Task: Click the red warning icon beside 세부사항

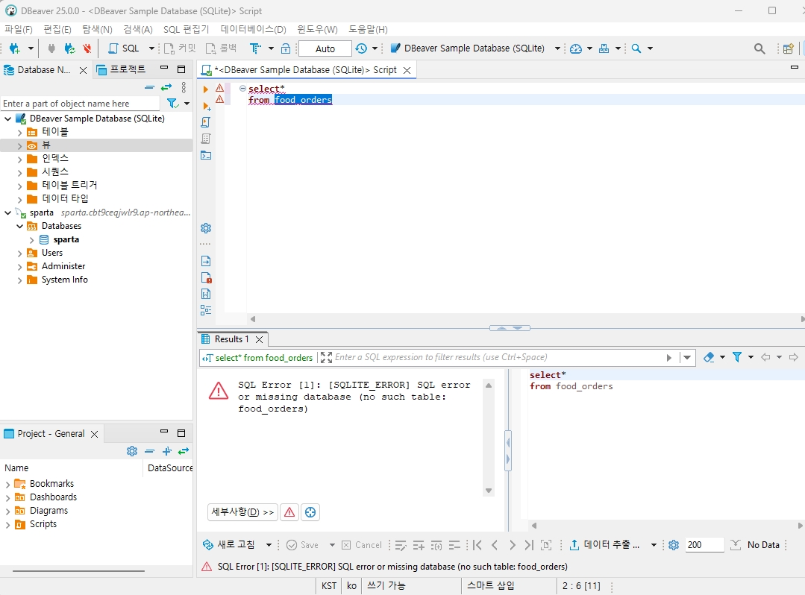Action: (x=289, y=512)
